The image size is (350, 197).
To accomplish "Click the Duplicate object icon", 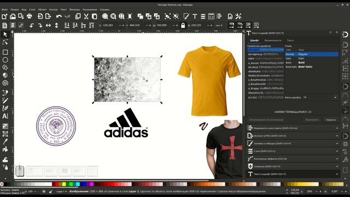I will coord(141,16).
